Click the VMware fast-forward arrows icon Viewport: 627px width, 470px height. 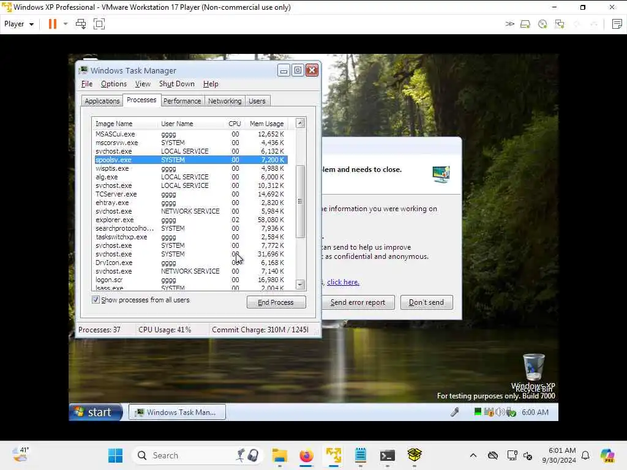coord(509,24)
